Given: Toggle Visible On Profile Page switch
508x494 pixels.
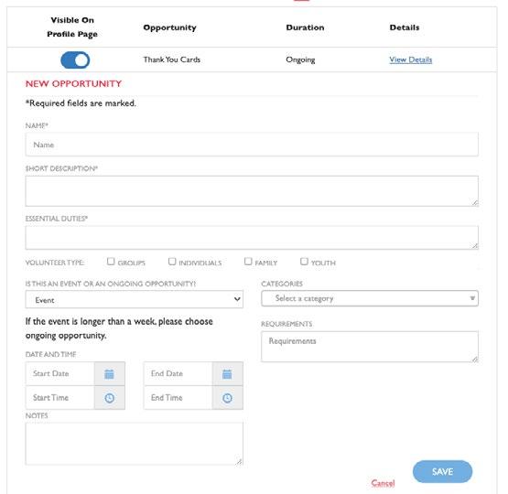Looking at the screenshot, I should pyautogui.click(x=75, y=59).
